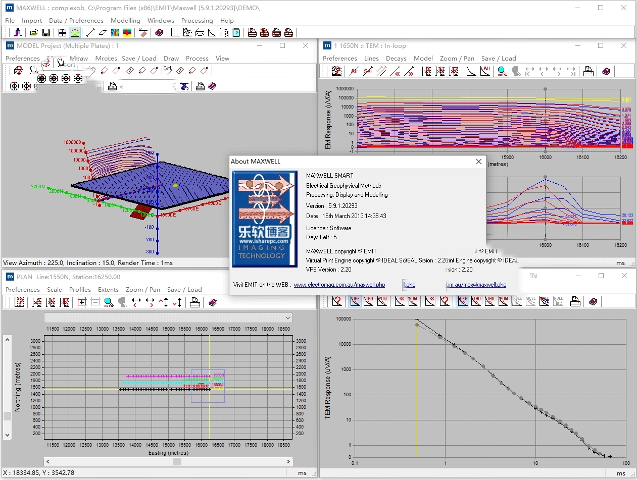
Task: Open Decays menu in TEM window
Action: pos(396,59)
